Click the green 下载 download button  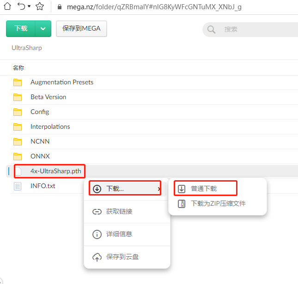[21, 29]
